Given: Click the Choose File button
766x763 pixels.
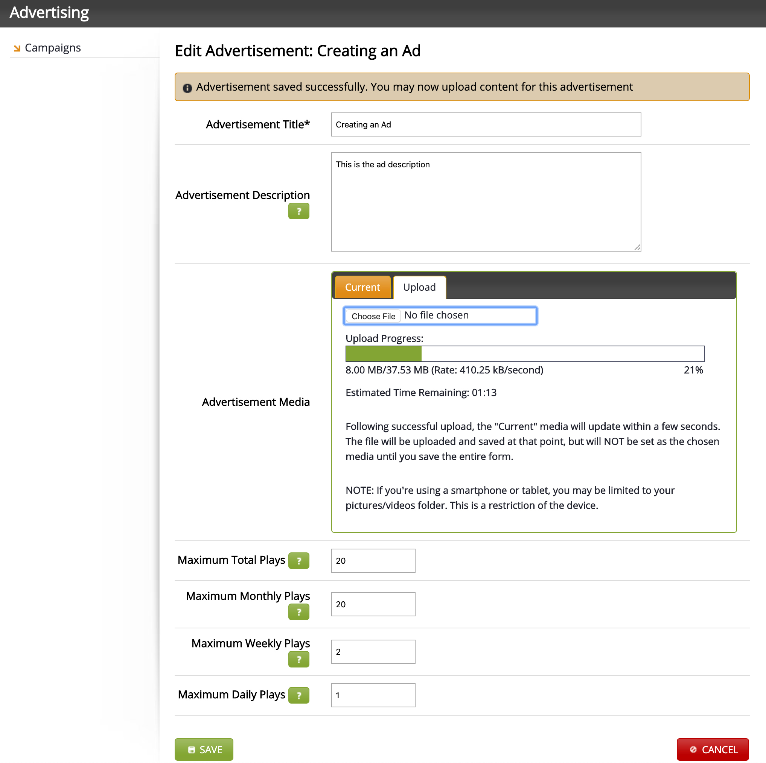Looking at the screenshot, I should (x=373, y=316).
